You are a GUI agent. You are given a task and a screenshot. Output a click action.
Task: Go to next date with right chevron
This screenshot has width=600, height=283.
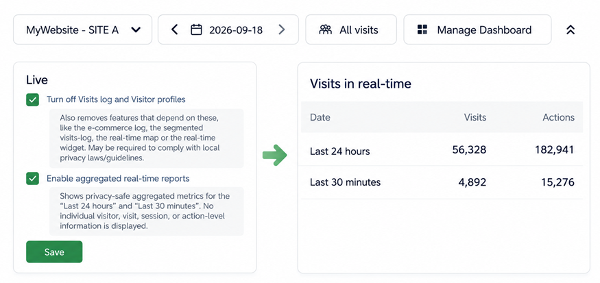[x=282, y=29]
